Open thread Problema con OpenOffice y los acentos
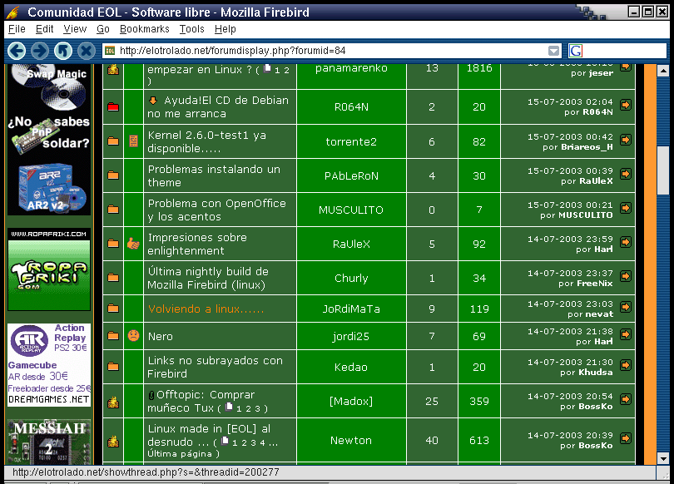 click(216, 210)
